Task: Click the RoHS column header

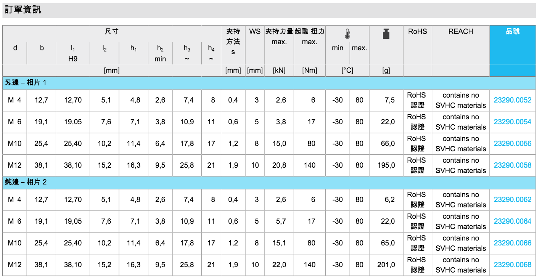Action: point(417,32)
